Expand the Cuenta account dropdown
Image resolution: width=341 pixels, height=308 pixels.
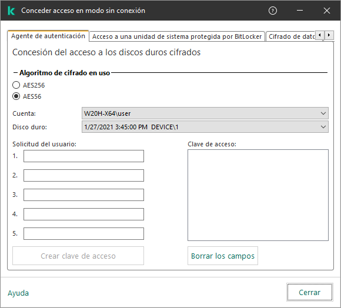pyautogui.click(x=205, y=113)
